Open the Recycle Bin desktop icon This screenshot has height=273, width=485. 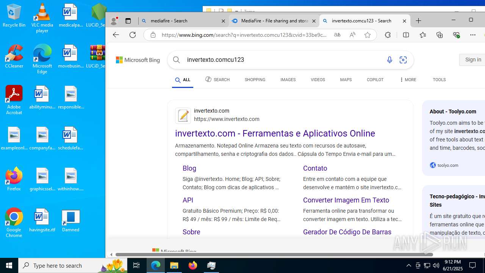(14, 16)
